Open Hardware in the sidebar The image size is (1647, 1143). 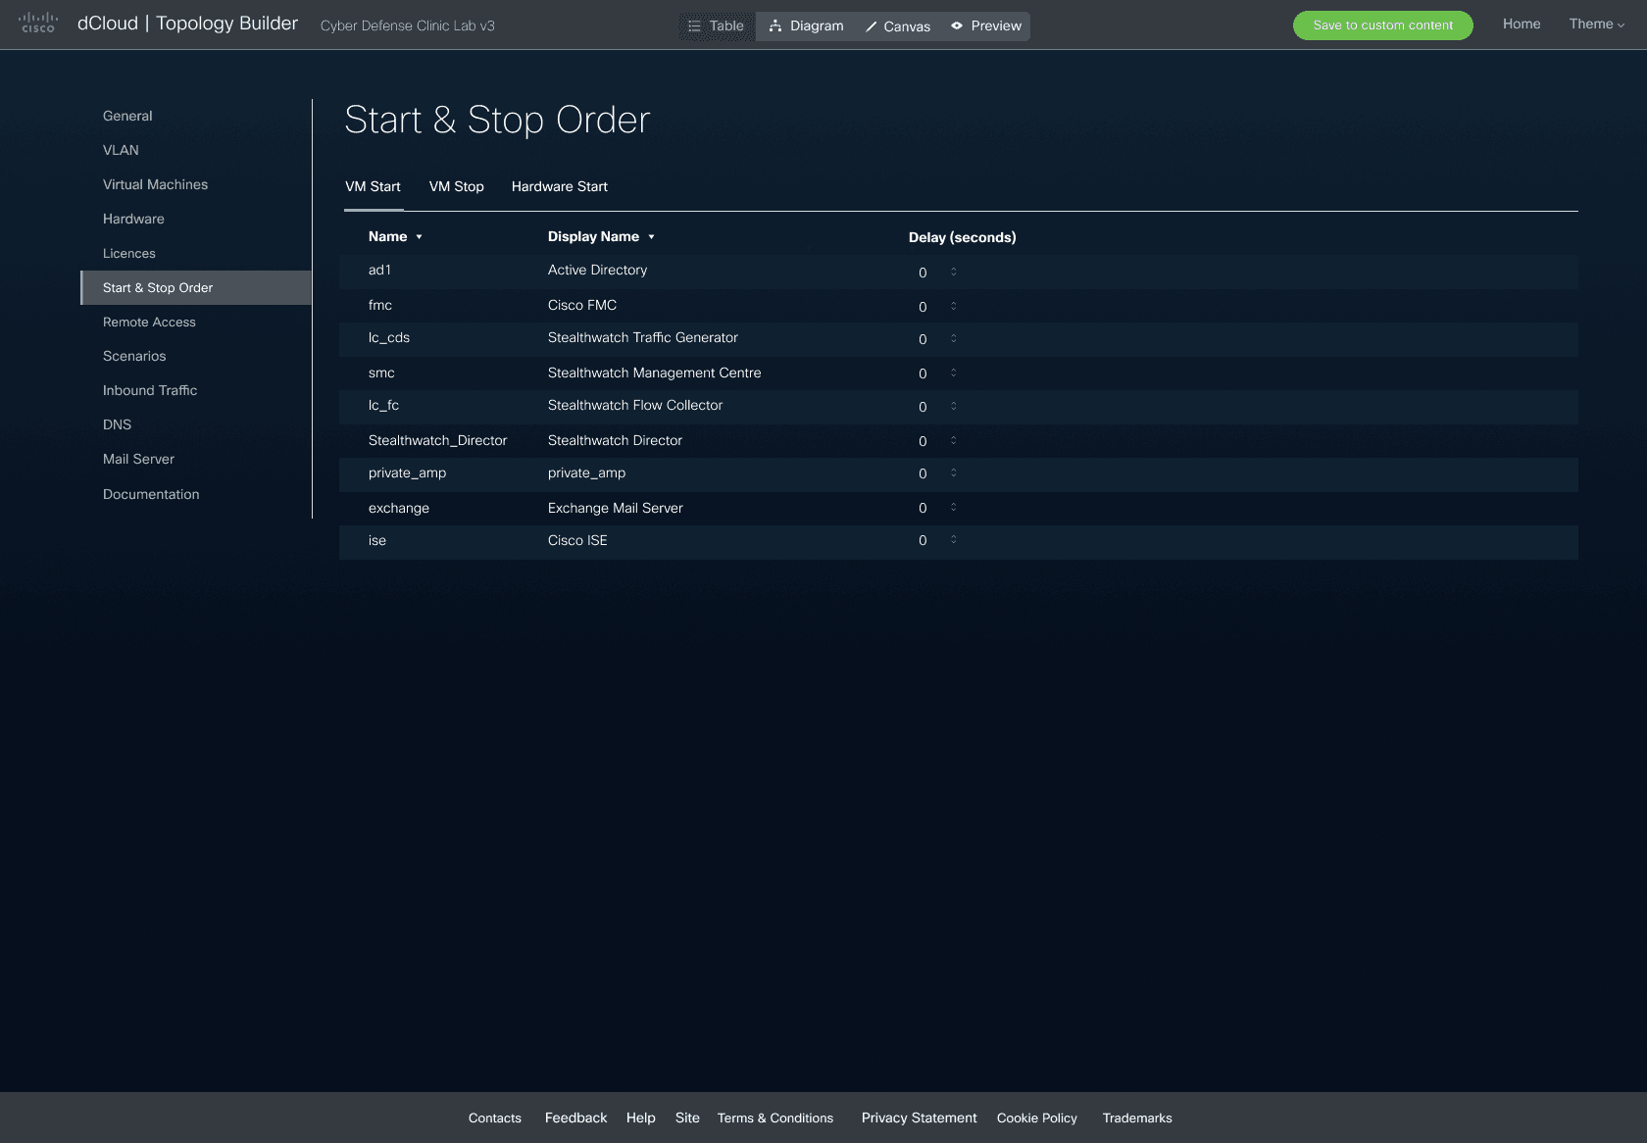[133, 219]
